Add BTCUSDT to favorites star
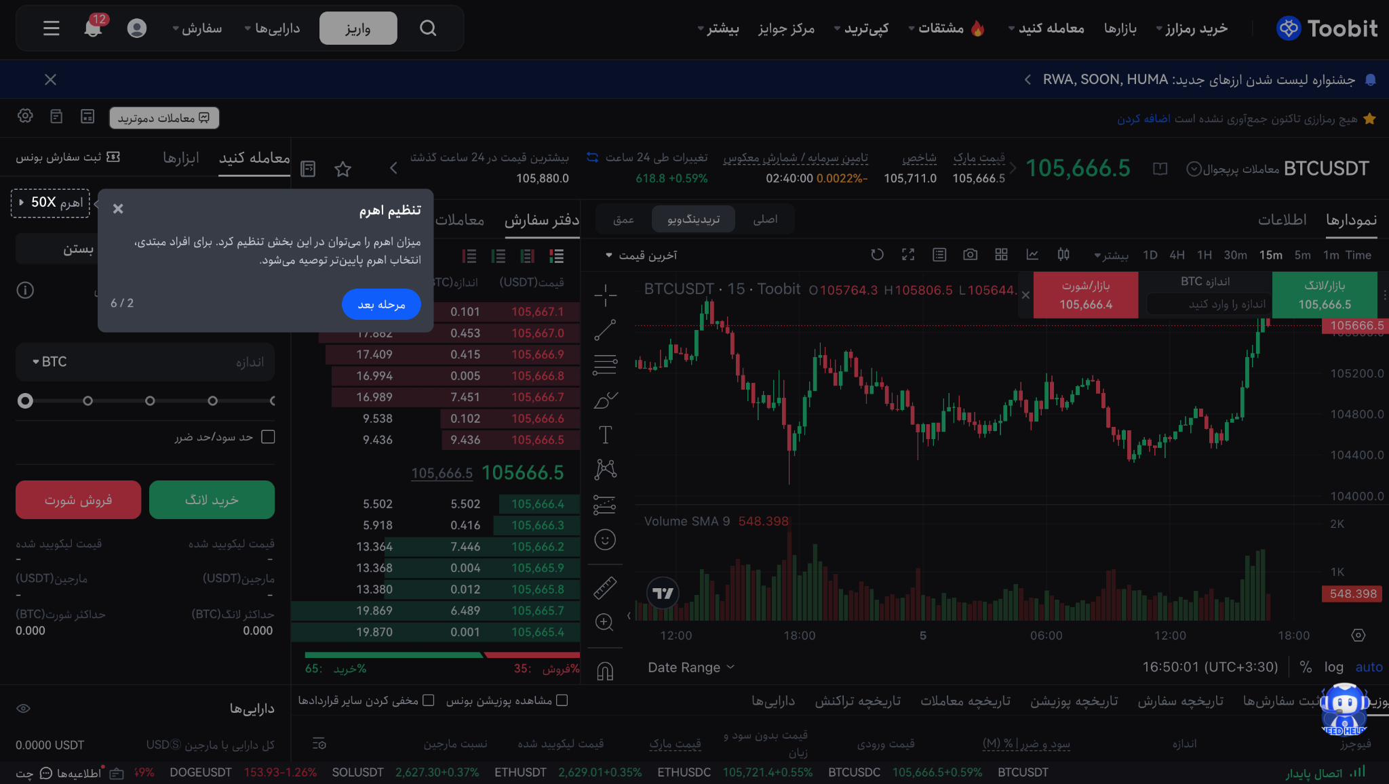 click(343, 169)
